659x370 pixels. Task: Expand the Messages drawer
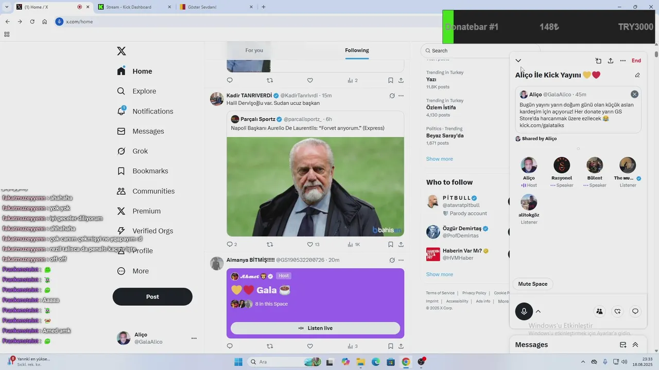635,345
